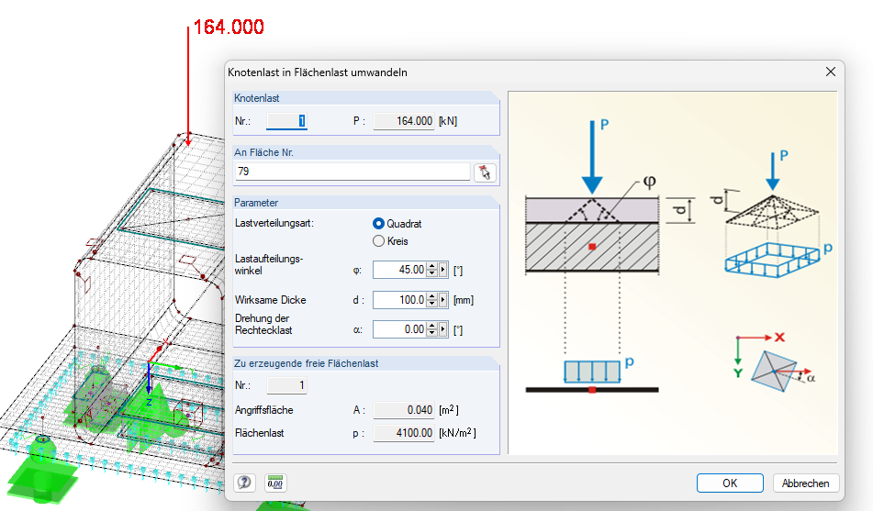The width and height of the screenshot is (873, 511).
Task: Click the φ angle value field 45.00
Action: tap(400, 270)
